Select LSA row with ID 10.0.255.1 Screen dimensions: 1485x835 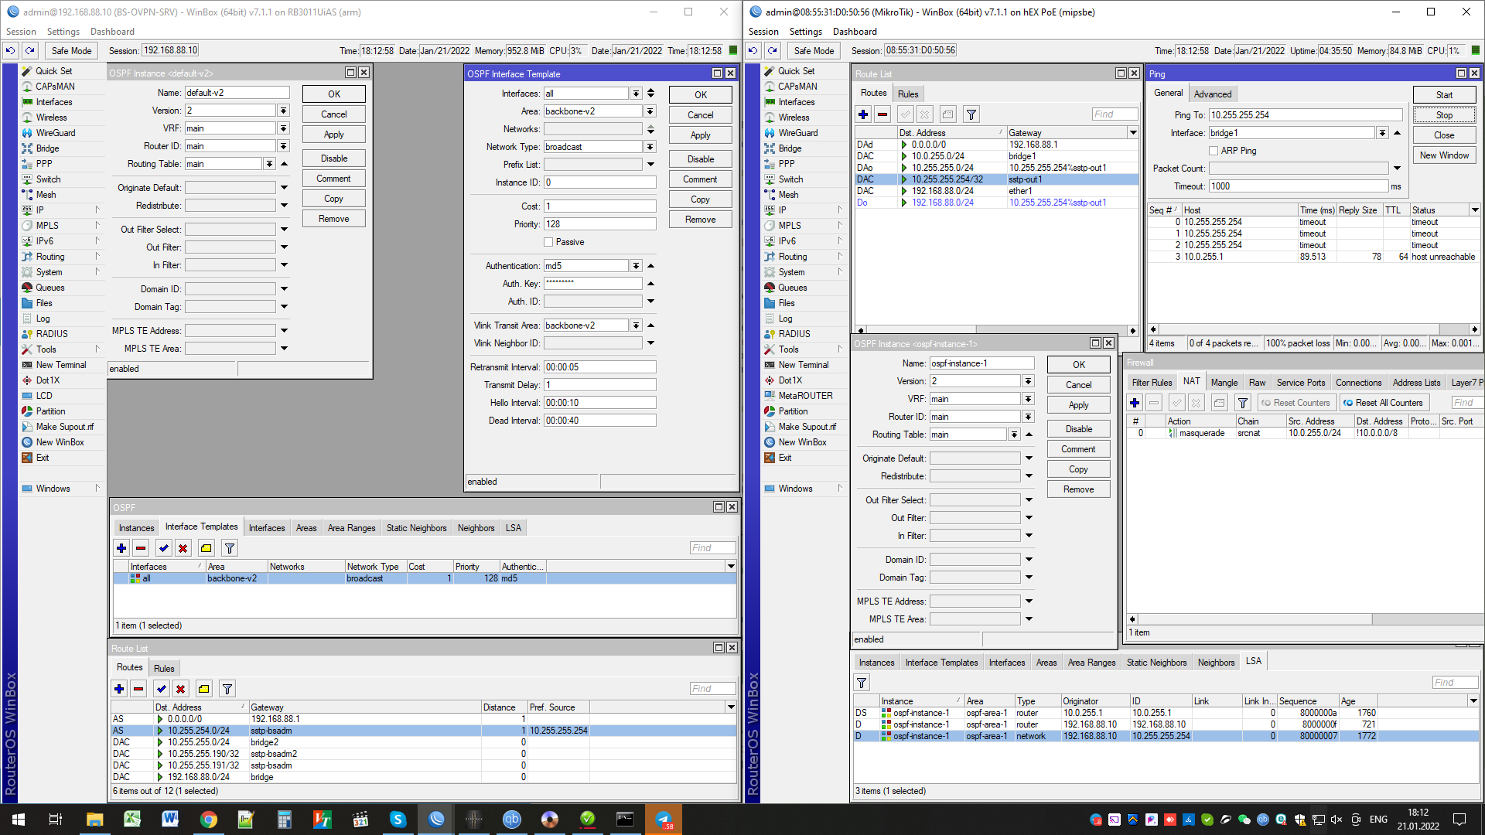[x=1166, y=713]
